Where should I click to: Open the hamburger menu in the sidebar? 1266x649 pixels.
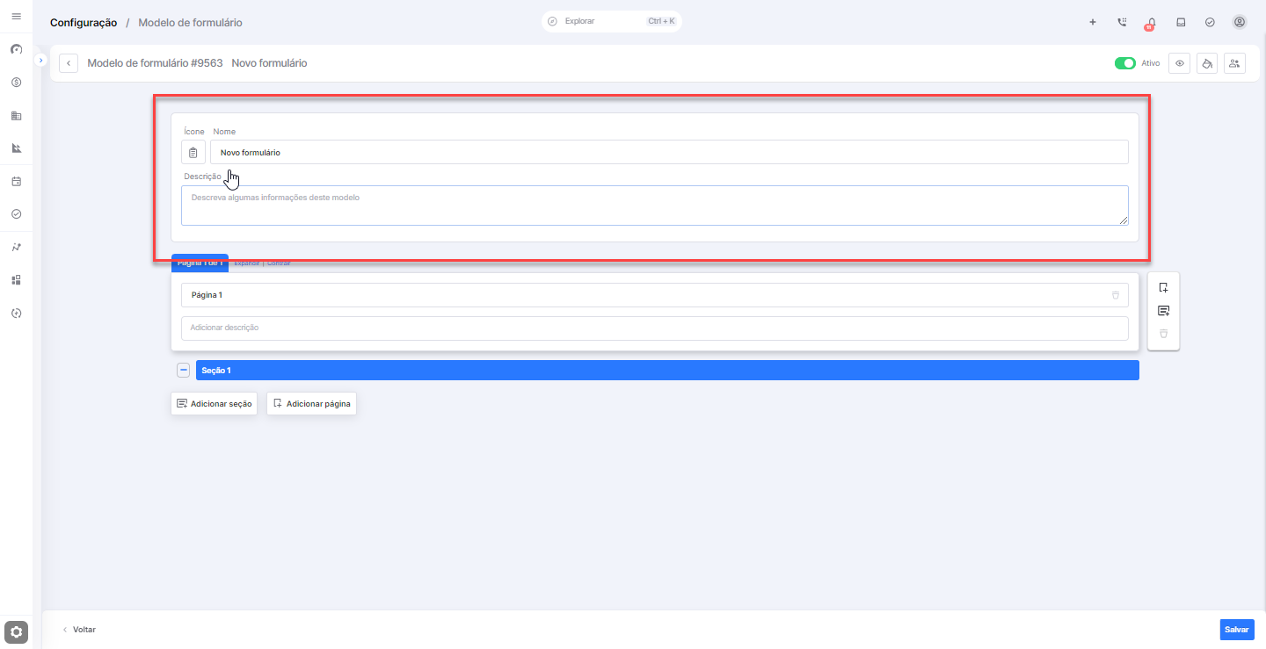(16, 17)
